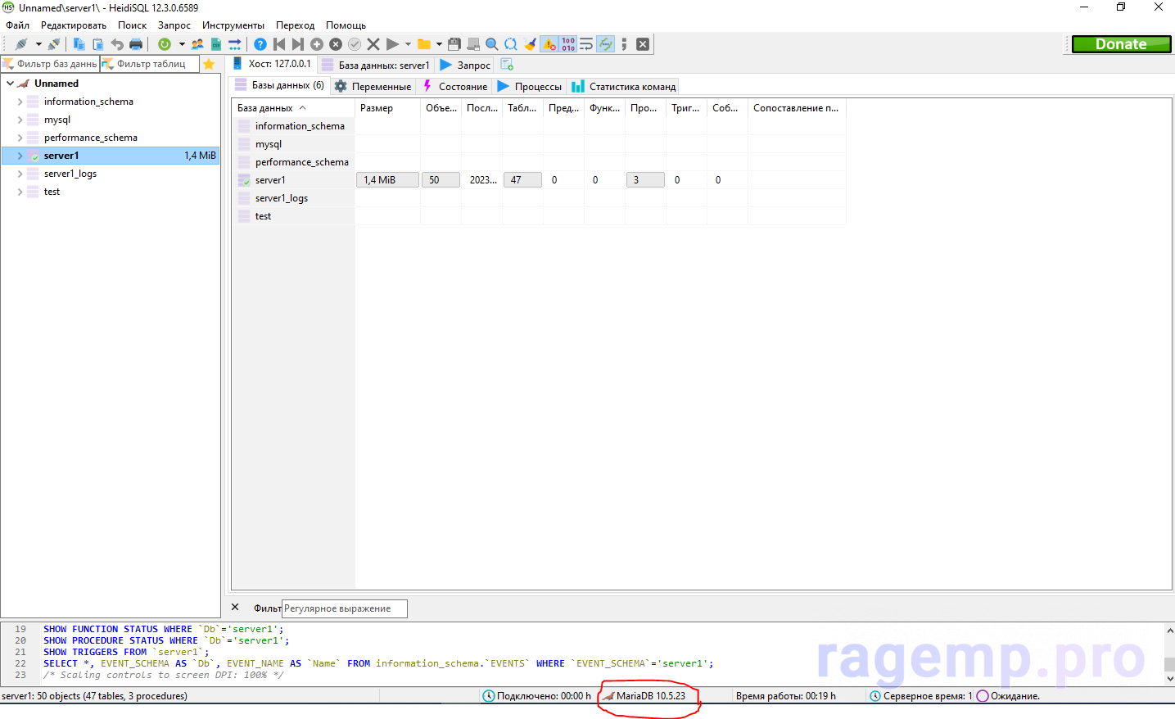Image resolution: width=1175 pixels, height=719 pixels.
Task: Click MariaDB 10.5.23 in the status bar
Action: pos(650,696)
